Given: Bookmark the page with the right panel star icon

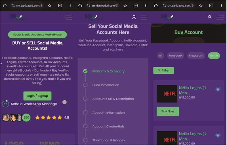Looking at the screenshot, I should [201, 6].
